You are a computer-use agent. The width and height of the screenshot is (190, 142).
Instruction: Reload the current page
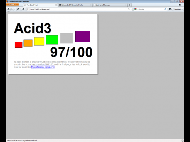(x=18, y=9)
